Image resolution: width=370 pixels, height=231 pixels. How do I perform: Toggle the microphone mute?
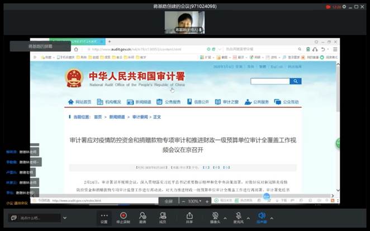239,217
